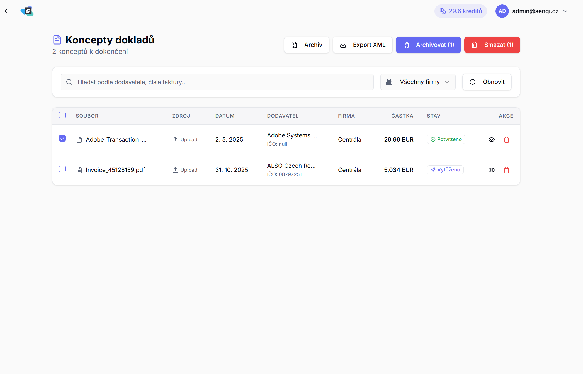Click Obnovit to refresh the list

click(x=487, y=82)
